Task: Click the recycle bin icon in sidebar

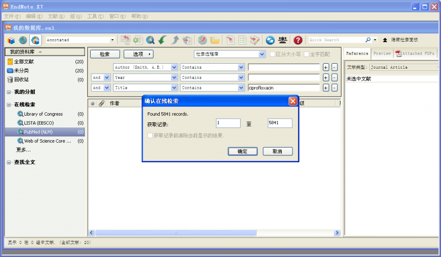Action: [10, 79]
